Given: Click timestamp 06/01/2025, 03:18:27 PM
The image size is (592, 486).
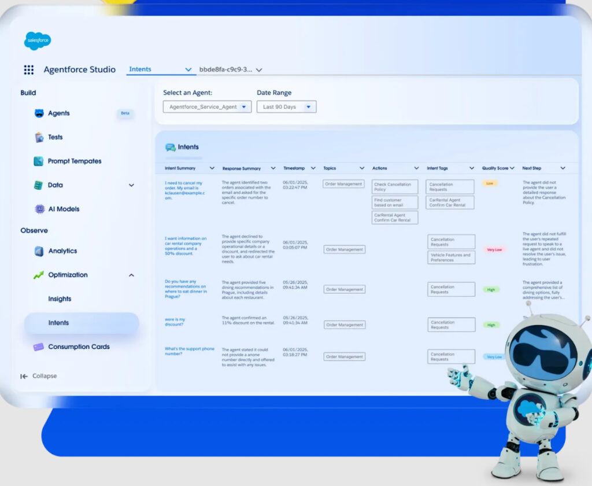Looking at the screenshot, I should click(295, 352).
